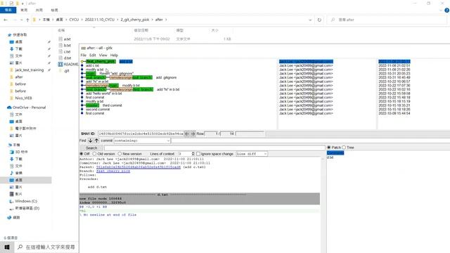Click the gitk window title icon

point(83,48)
